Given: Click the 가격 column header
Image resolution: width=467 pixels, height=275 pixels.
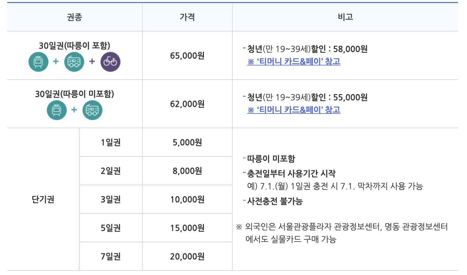Looking at the screenshot, I should pyautogui.click(x=187, y=17).
